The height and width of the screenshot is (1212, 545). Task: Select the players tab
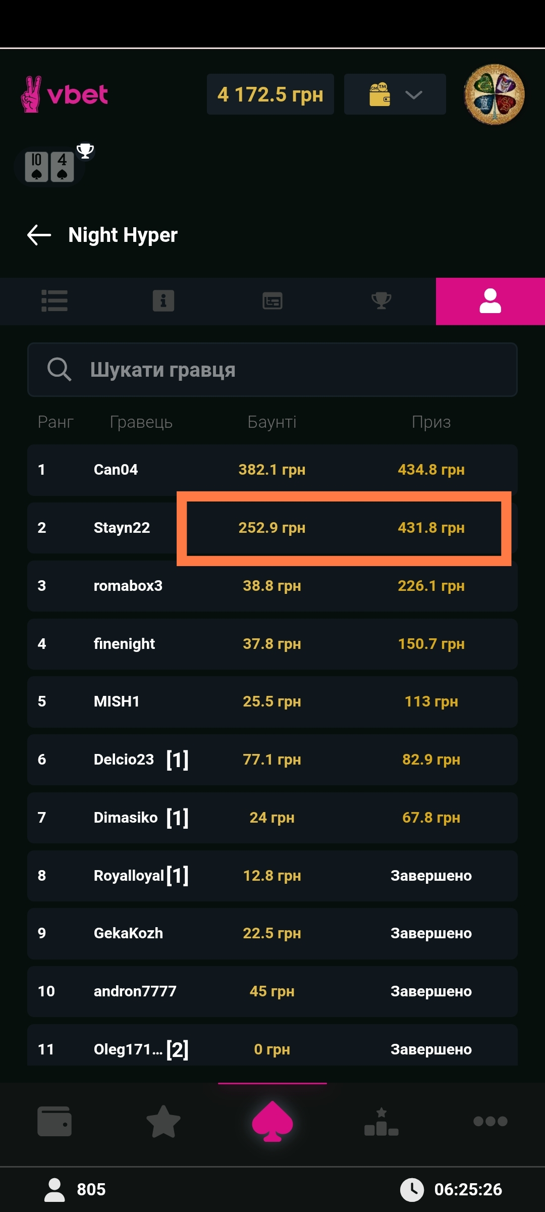(490, 301)
